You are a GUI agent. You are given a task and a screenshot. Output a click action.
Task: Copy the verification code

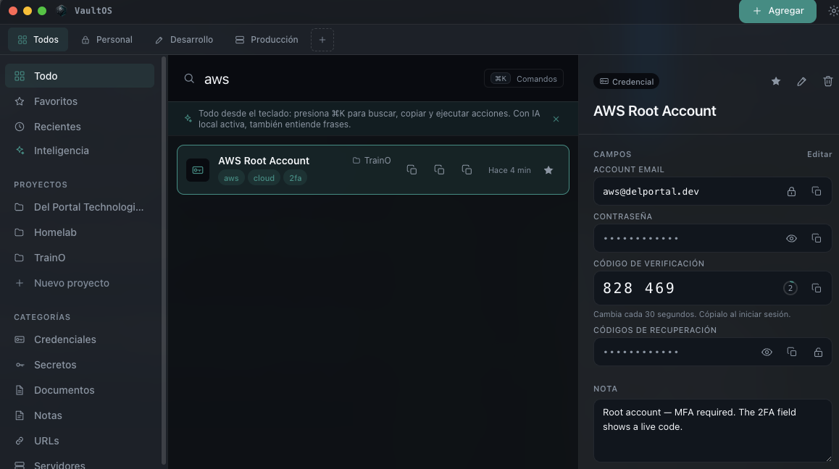tap(817, 288)
